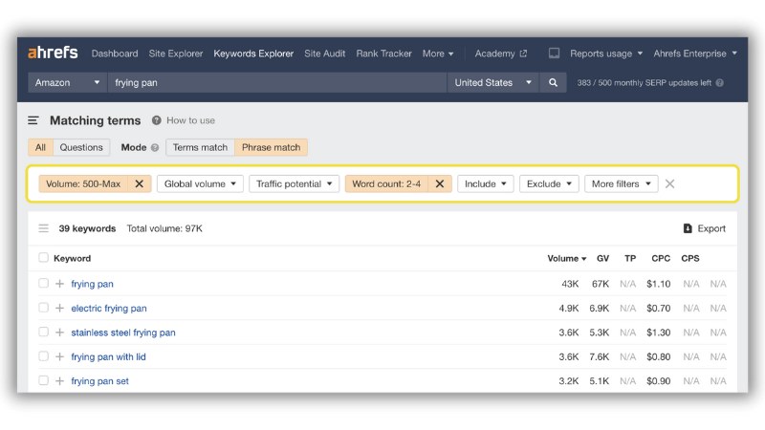Click the help icon next to Mode
The width and height of the screenshot is (765, 430).
tap(155, 148)
